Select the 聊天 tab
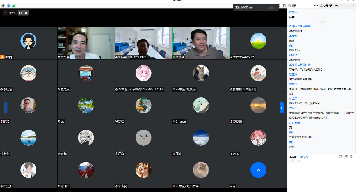 pyautogui.click(x=294, y=6)
